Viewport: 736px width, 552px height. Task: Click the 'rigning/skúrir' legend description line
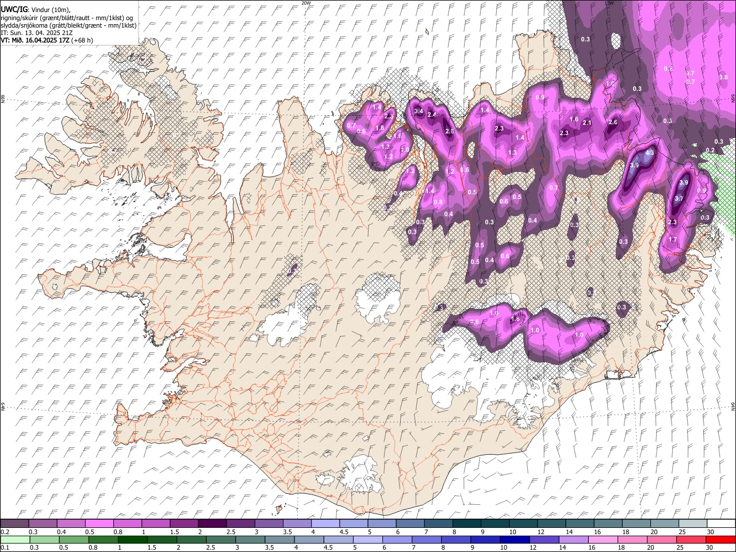pos(67,18)
